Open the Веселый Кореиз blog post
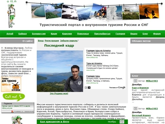 tap(141, 115)
